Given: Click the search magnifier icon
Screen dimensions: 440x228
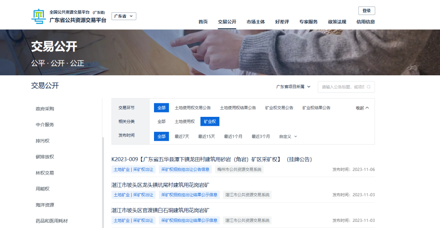Looking at the screenshot, I should click(x=369, y=87).
